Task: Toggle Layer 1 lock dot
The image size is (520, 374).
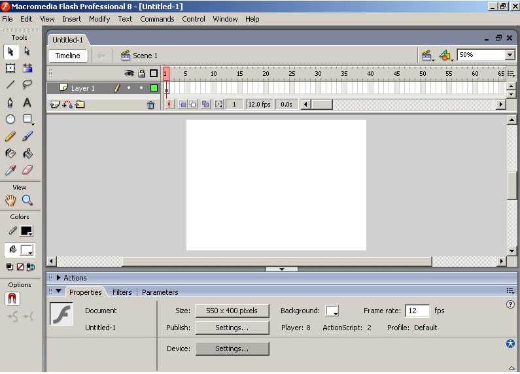Action: (x=141, y=88)
